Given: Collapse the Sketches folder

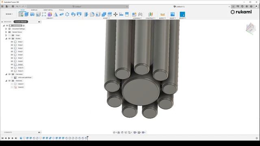Looking at the screenshot, I should pos(6,81).
